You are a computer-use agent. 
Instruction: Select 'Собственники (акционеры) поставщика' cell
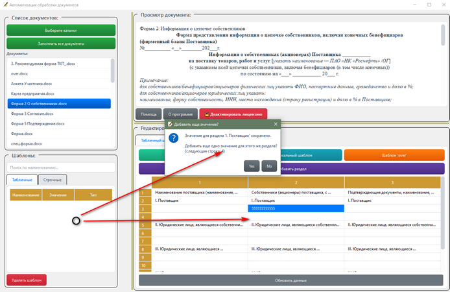(x=296, y=193)
